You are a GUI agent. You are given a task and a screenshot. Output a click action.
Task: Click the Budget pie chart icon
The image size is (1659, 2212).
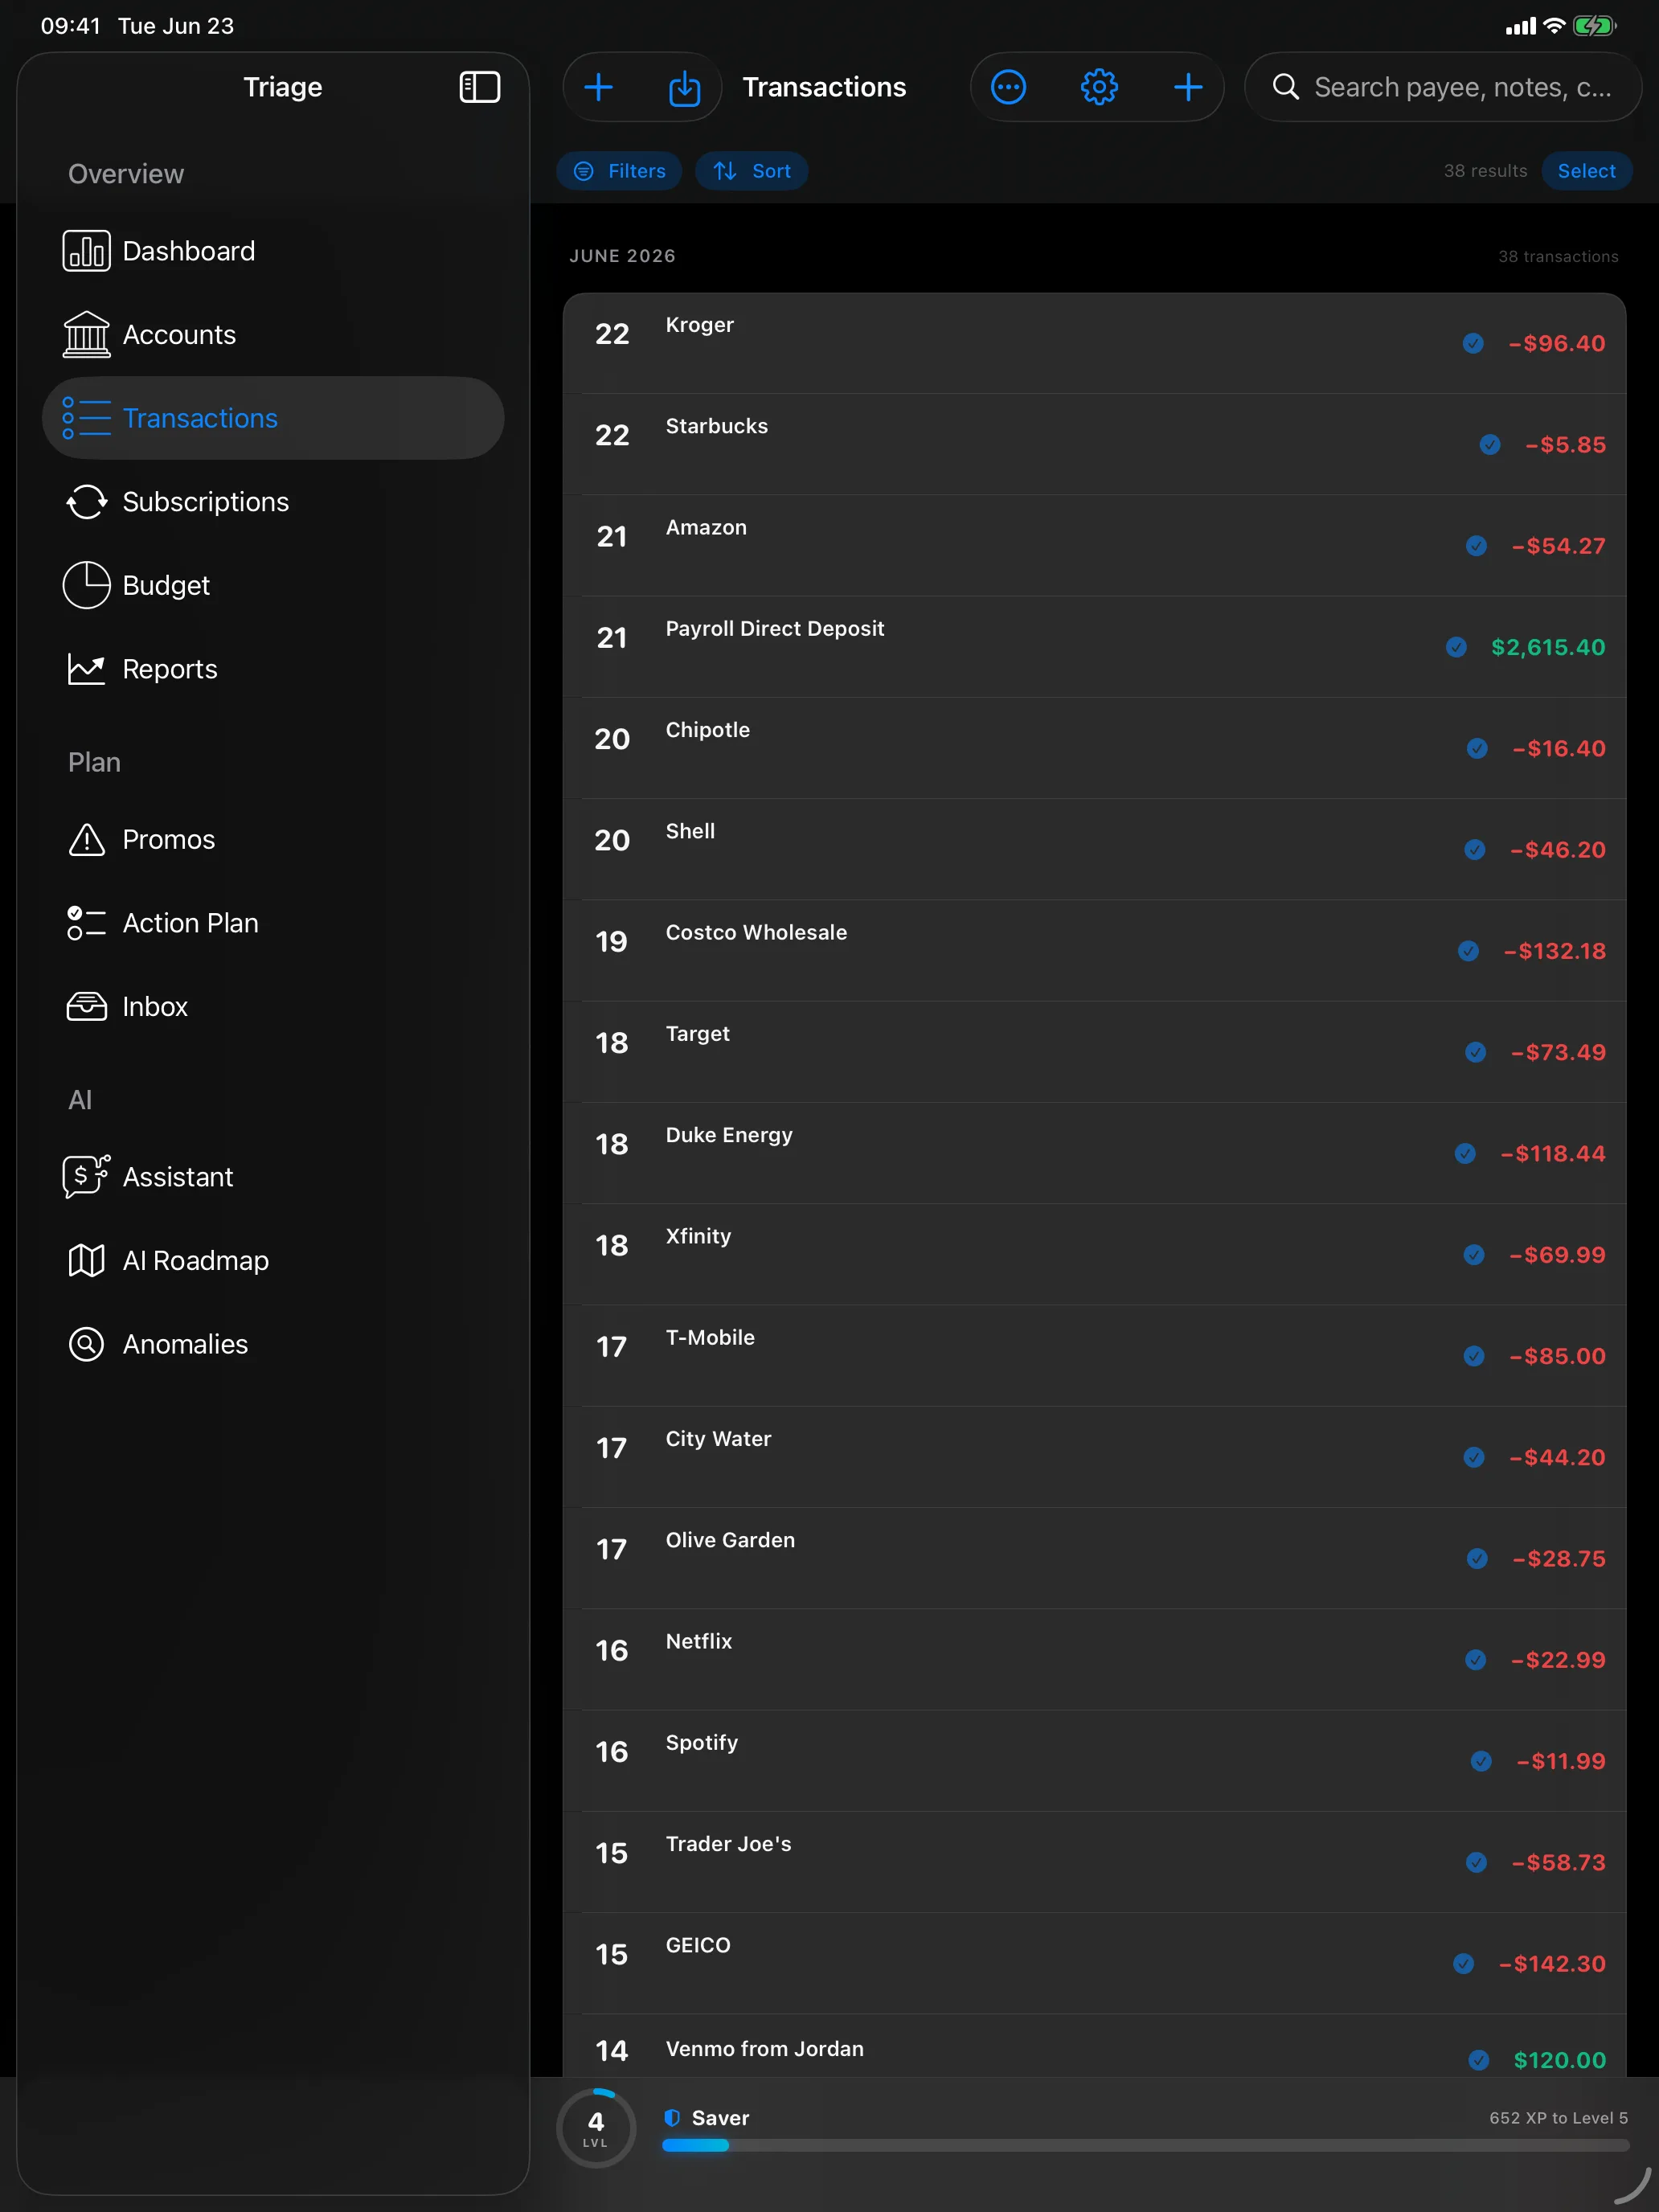click(86, 585)
